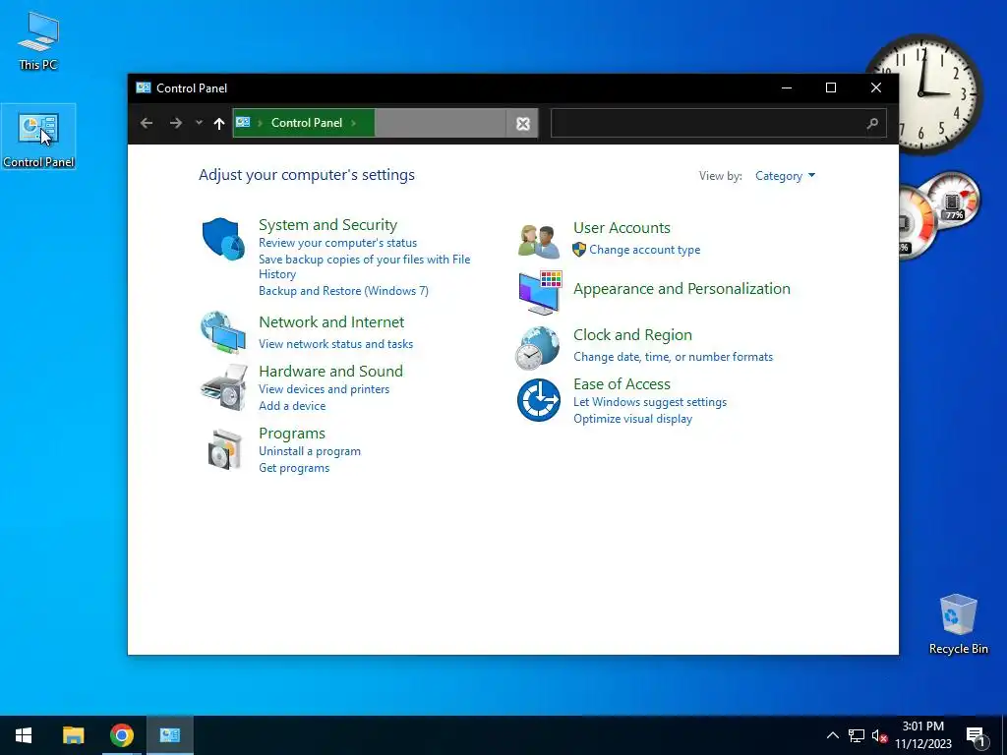Open the notification center icon
1007x755 pixels.
coord(976,736)
